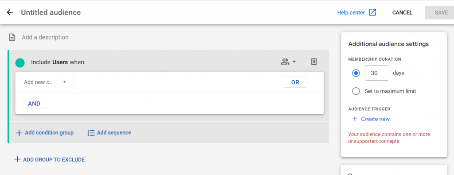Select Set to maximum limit option
The width and height of the screenshot is (454, 175).
[384, 91]
